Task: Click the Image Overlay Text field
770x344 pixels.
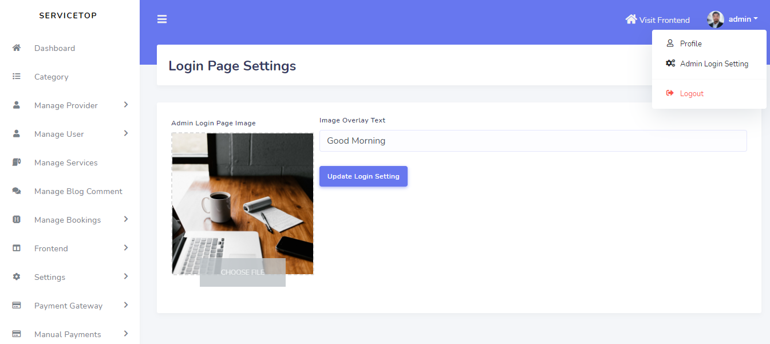Action: click(x=532, y=140)
